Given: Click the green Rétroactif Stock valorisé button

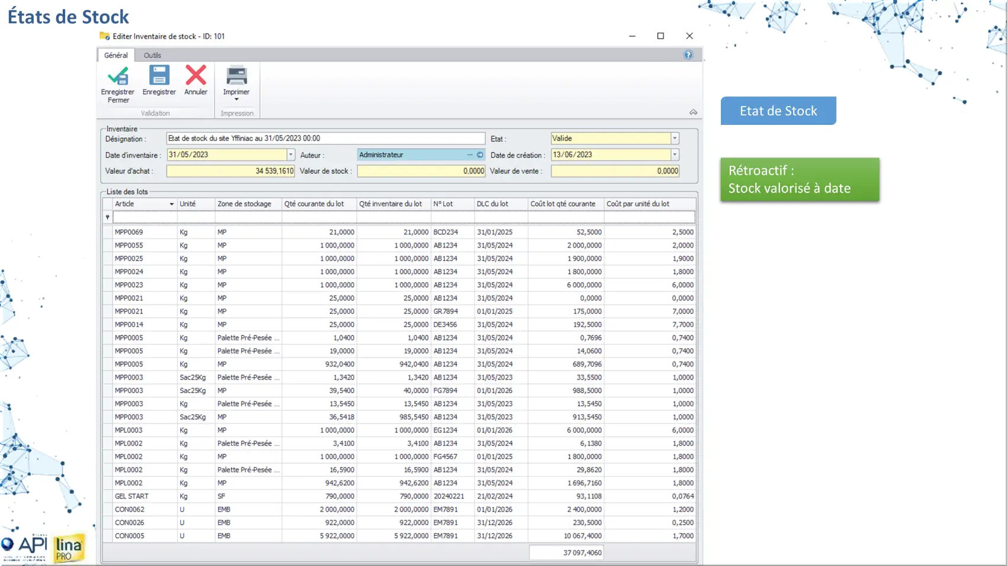Looking at the screenshot, I should pyautogui.click(x=799, y=179).
